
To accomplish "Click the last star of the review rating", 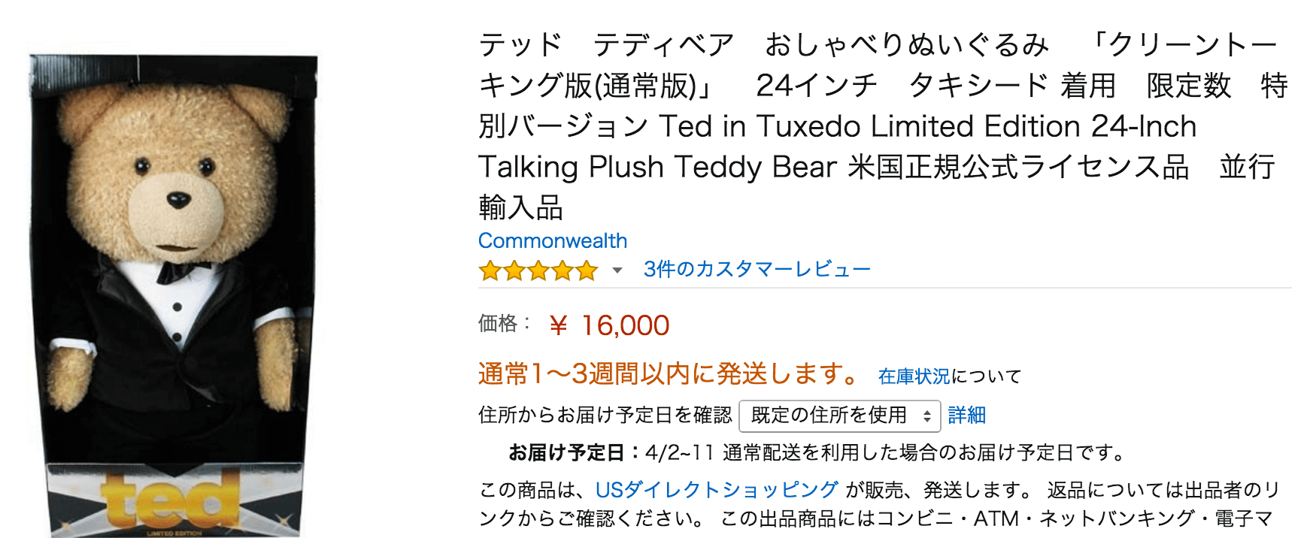I will 588,271.
